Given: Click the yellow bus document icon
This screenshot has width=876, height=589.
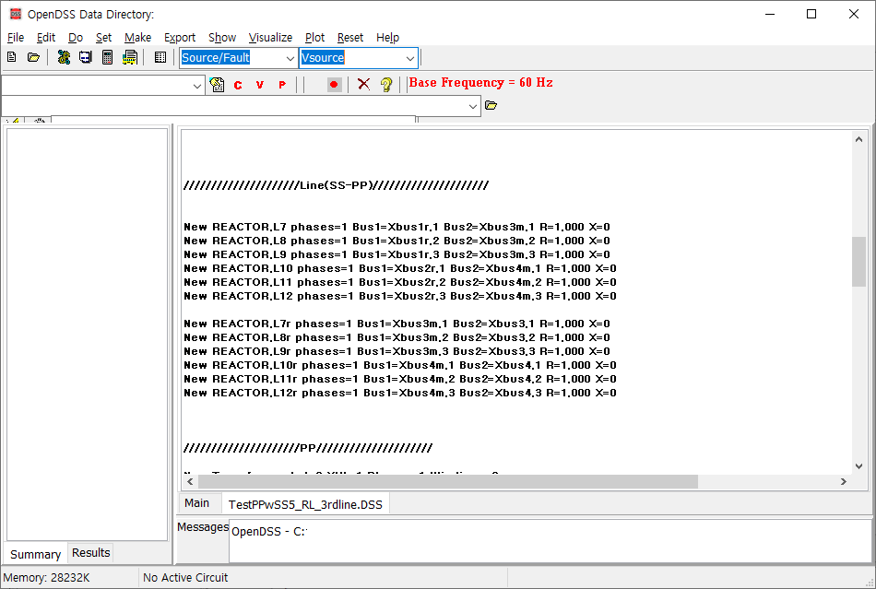Looking at the screenshot, I should pos(130,57).
